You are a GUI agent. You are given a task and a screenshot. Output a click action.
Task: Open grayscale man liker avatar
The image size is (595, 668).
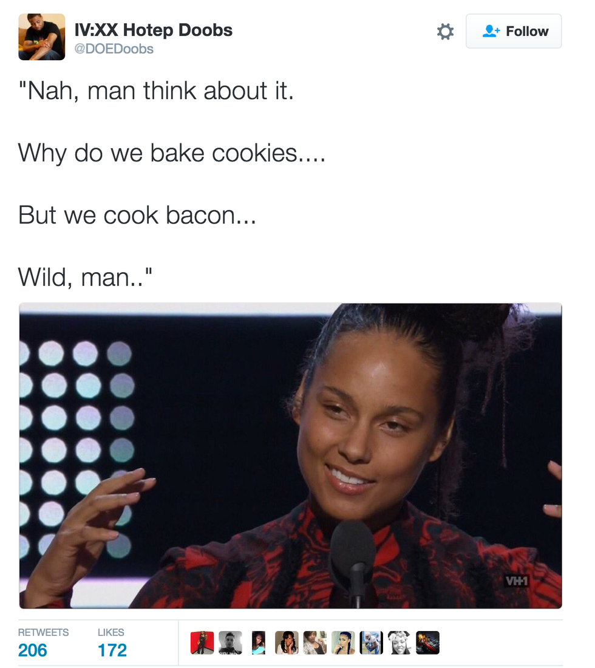230,642
